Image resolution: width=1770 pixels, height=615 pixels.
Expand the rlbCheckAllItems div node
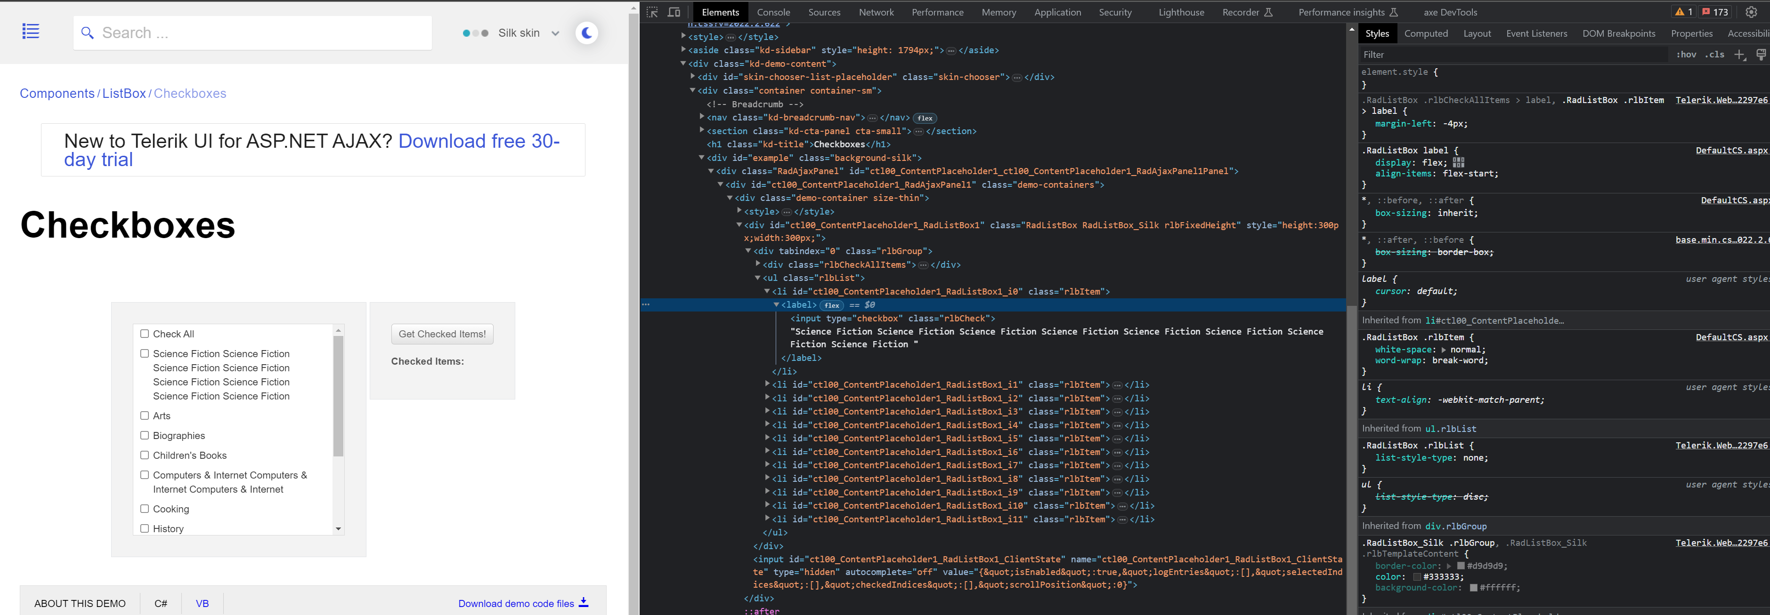pyautogui.click(x=758, y=264)
